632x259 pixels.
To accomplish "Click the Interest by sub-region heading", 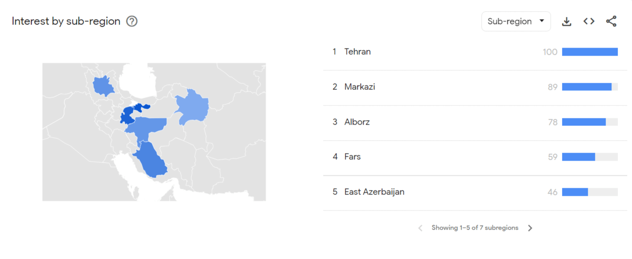I will (66, 21).
